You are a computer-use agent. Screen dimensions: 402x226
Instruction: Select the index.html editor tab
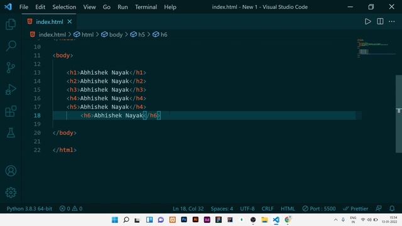click(50, 22)
